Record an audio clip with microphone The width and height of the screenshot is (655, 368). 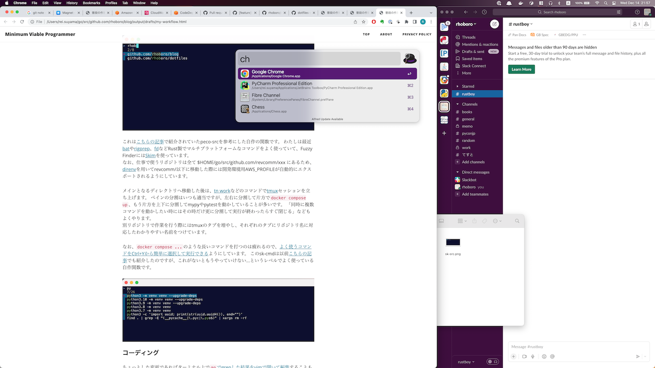click(533, 356)
